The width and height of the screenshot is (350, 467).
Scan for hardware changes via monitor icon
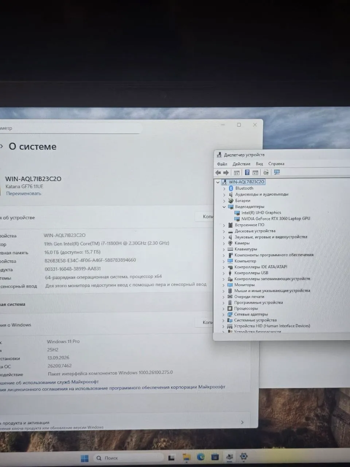(277, 172)
